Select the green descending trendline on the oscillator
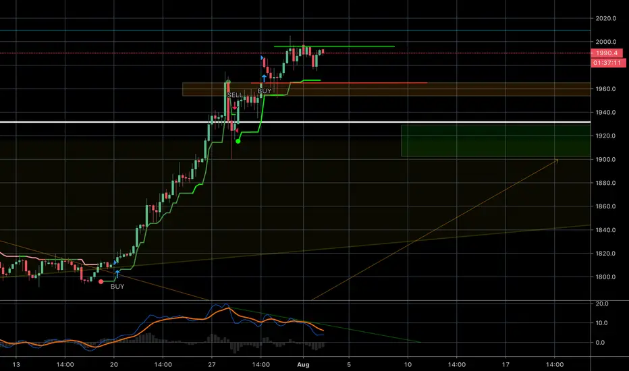629x371 pixels. [x=325, y=325]
